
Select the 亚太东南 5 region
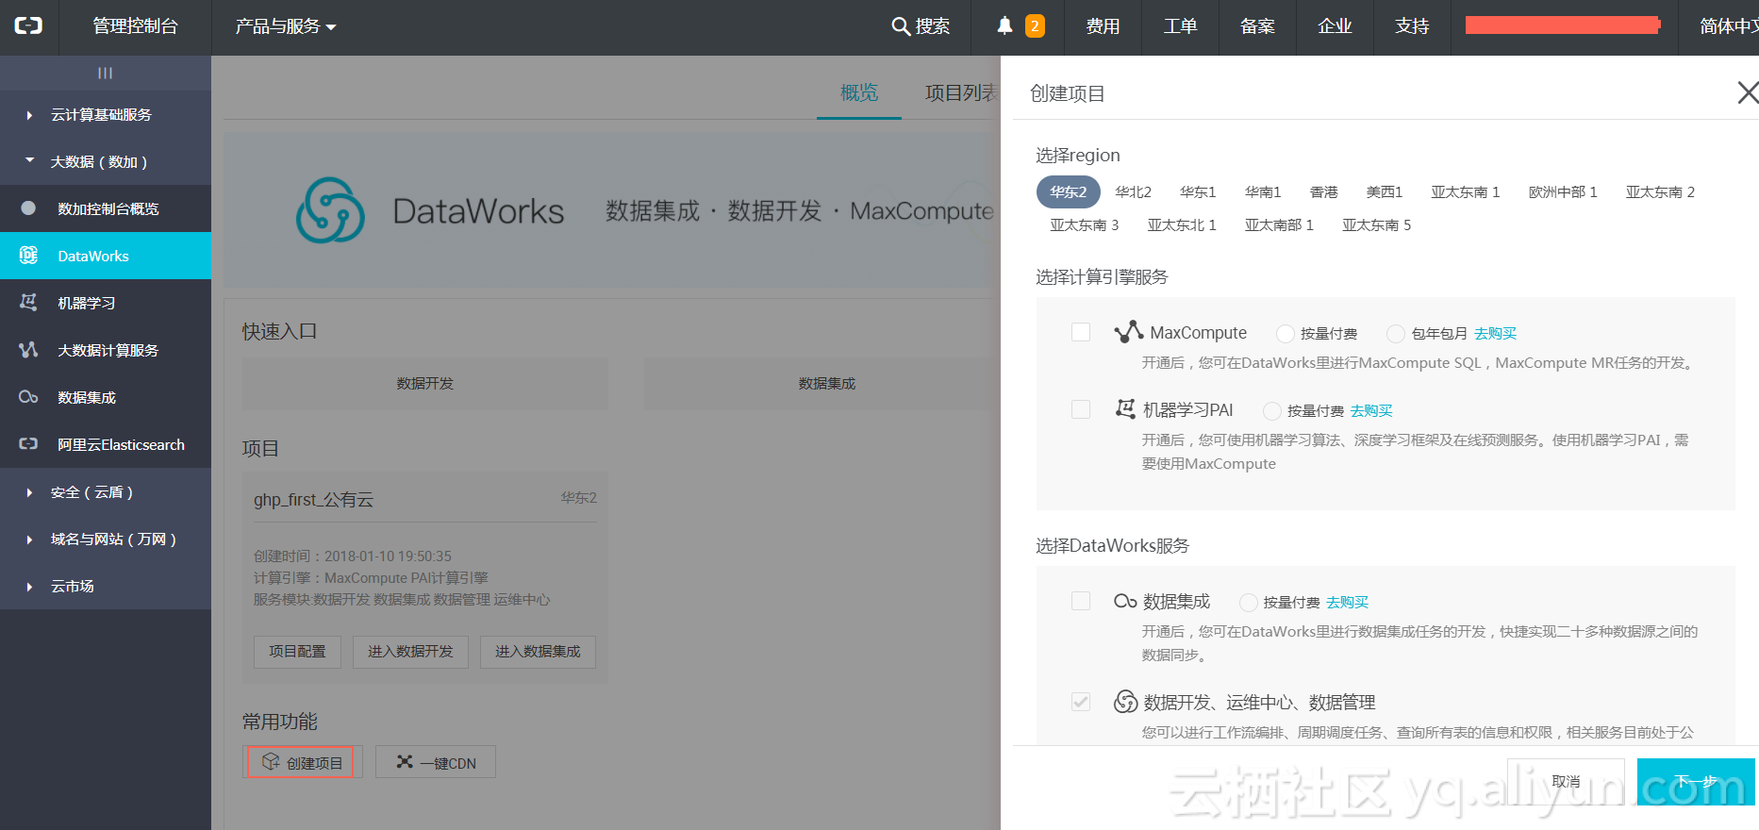1377,224
